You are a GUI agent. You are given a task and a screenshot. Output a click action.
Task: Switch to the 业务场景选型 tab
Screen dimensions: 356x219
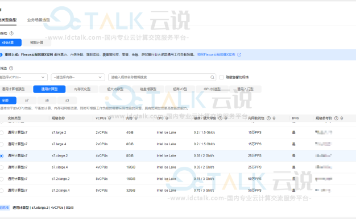pyautogui.click(x=39, y=20)
